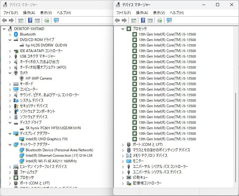The height and width of the screenshot is (196, 239).
Task: Select the セキュリティ デバイス row
Action: click(34, 106)
